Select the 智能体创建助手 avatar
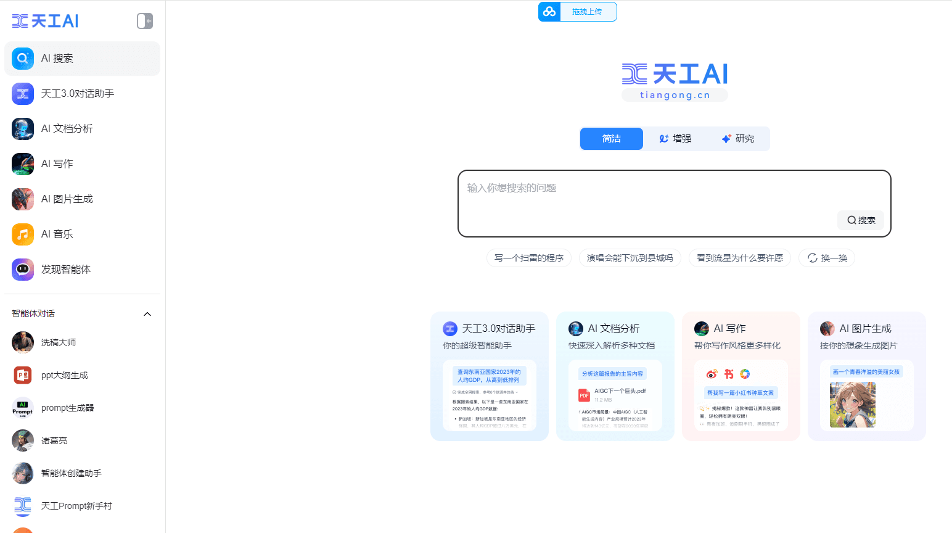 coord(23,473)
